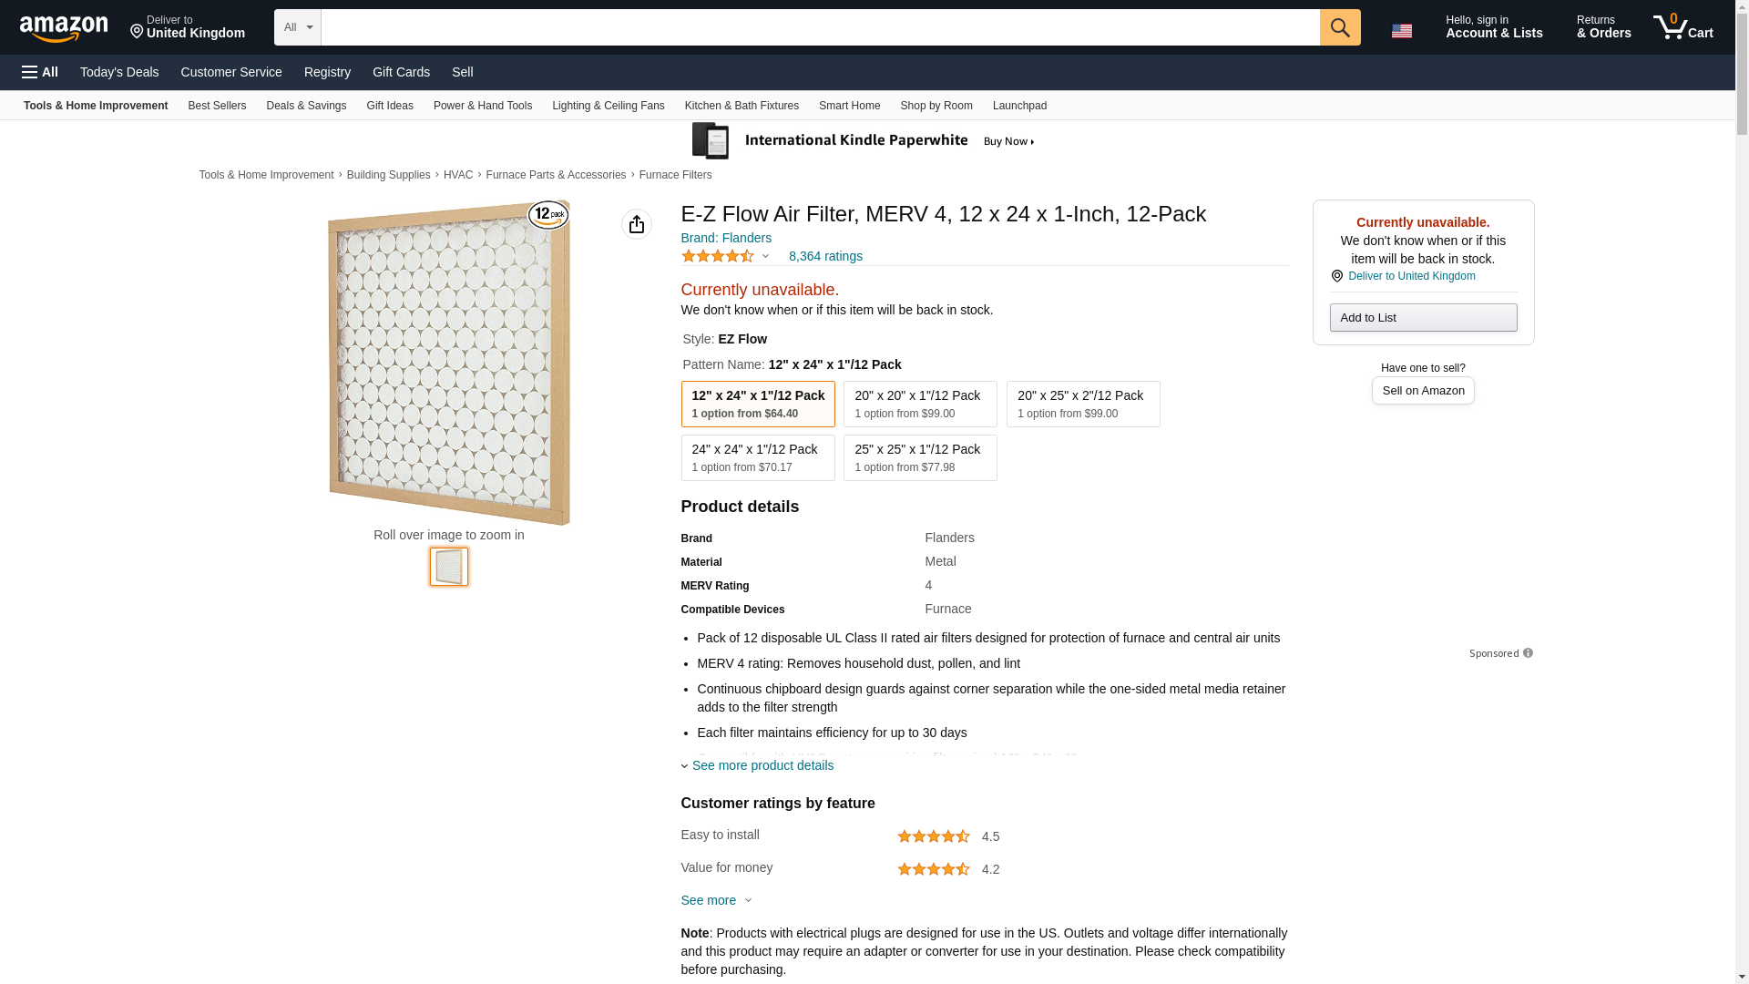Focus the Amazon search input field
The height and width of the screenshot is (984, 1749).
(820, 27)
